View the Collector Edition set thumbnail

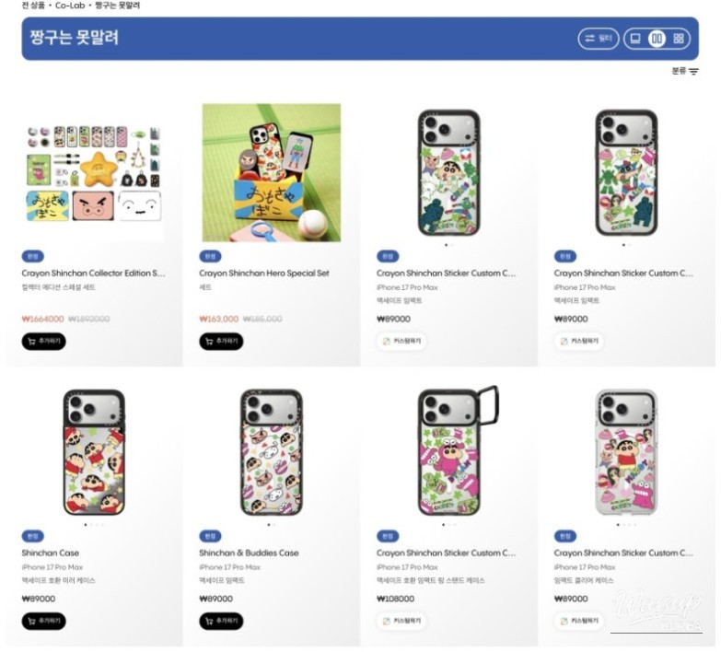(x=94, y=174)
